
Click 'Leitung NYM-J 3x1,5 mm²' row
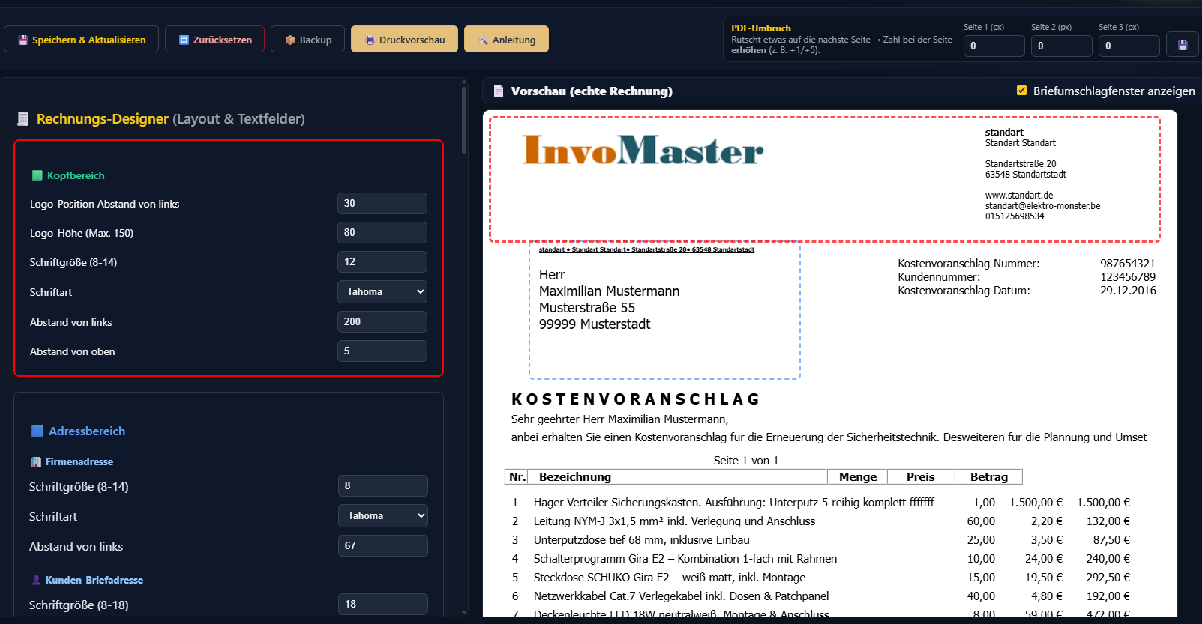pyautogui.click(x=821, y=521)
